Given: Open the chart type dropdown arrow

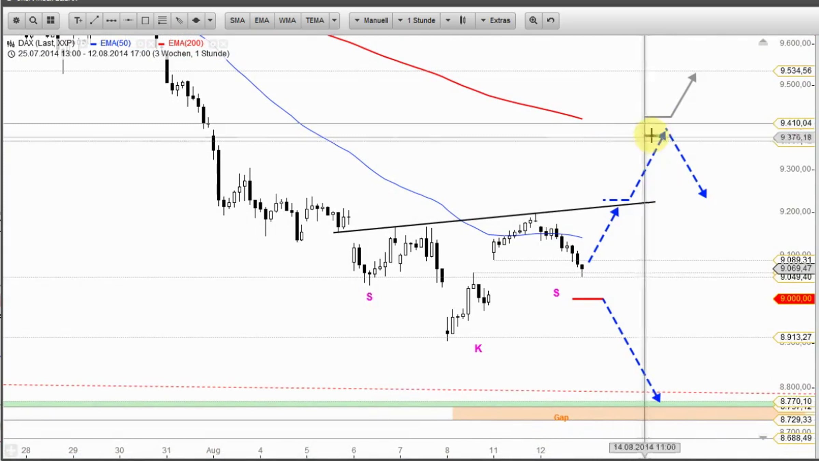Looking at the screenshot, I should [x=448, y=20].
